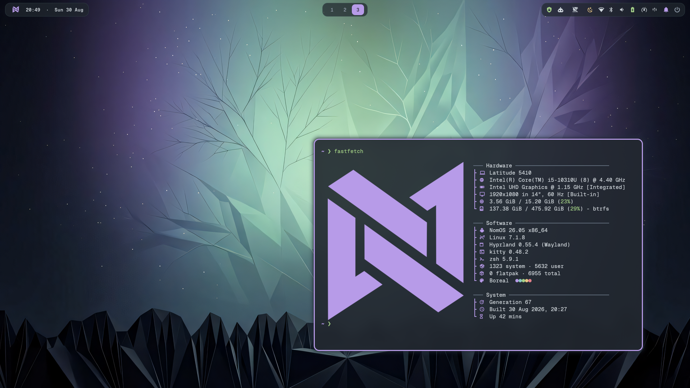Click the shell prompt icon beside zsh
Viewport: 690px width, 388px height.
point(482,259)
